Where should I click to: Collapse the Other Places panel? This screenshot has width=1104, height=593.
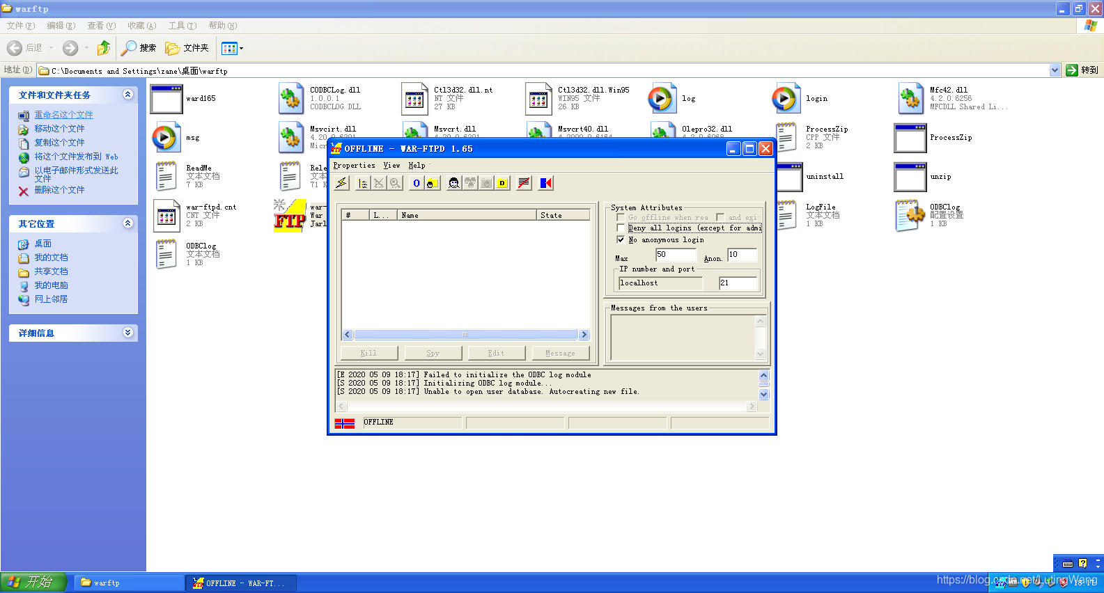pyautogui.click(x=128, y=223)
